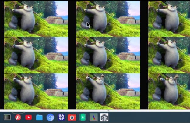The height and width of the screenshot is (123, 190).
Task: Select the bottom-left video tile
Action: click(x=36, y=91)
